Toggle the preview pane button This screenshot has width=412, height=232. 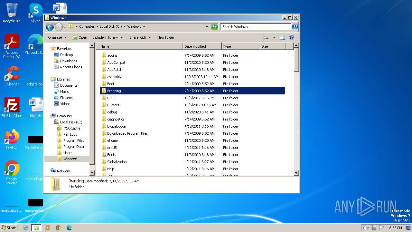pyautogui.click(x=282, y=37)
